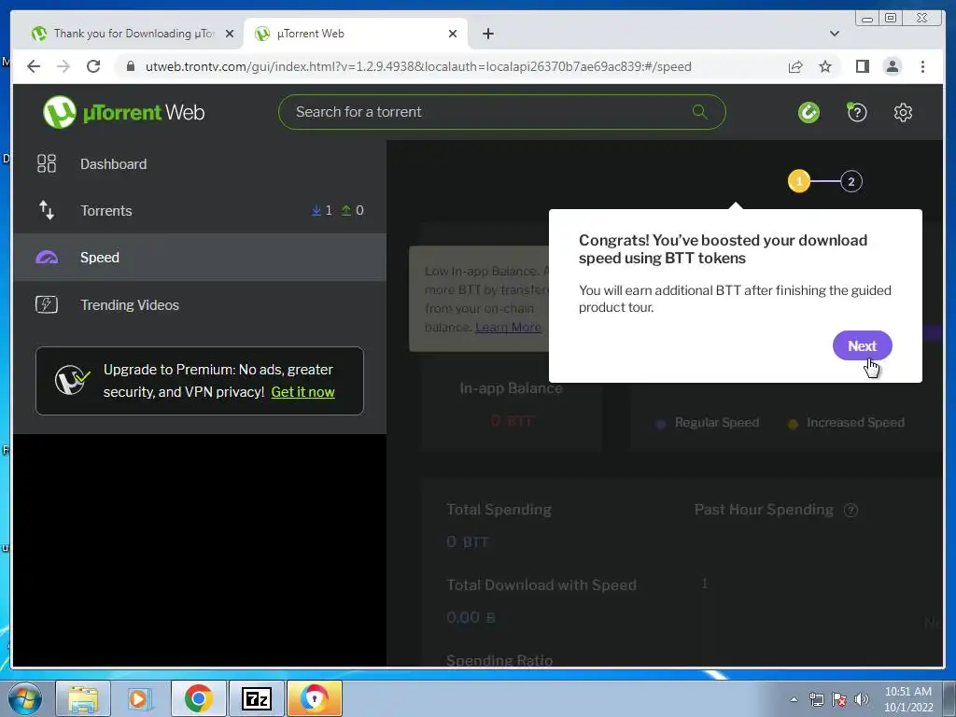This screenshot has height=717, width=956.
Task: Go forward in the browser
Action: point(63,66)
